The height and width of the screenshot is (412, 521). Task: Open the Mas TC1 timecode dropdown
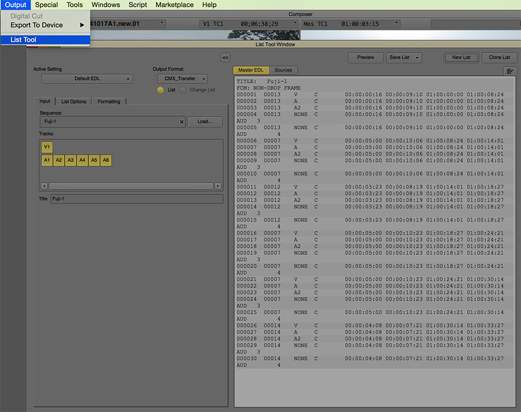[x=396, y=23]
